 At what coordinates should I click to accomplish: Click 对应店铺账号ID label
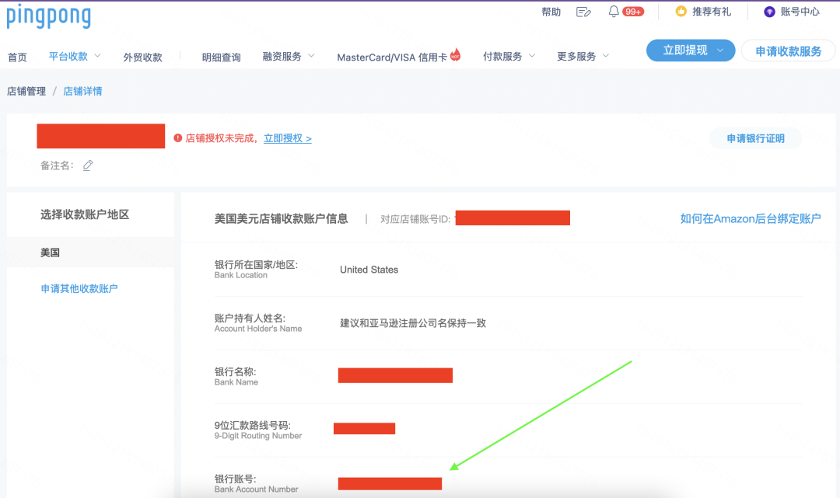[415, 219]
